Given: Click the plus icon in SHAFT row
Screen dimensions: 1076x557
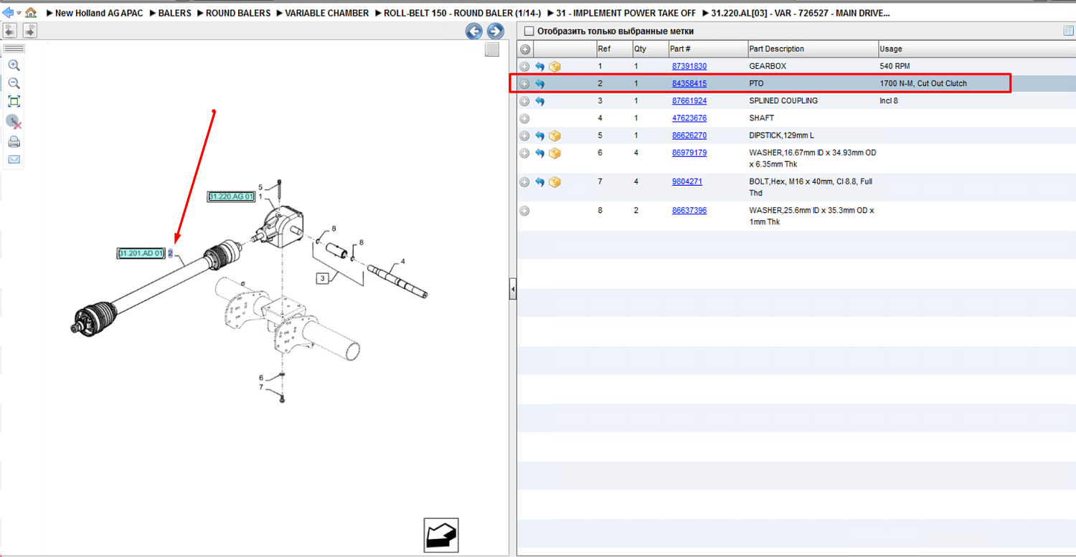Looking at the screenshot, I should [x=524, y=118].
